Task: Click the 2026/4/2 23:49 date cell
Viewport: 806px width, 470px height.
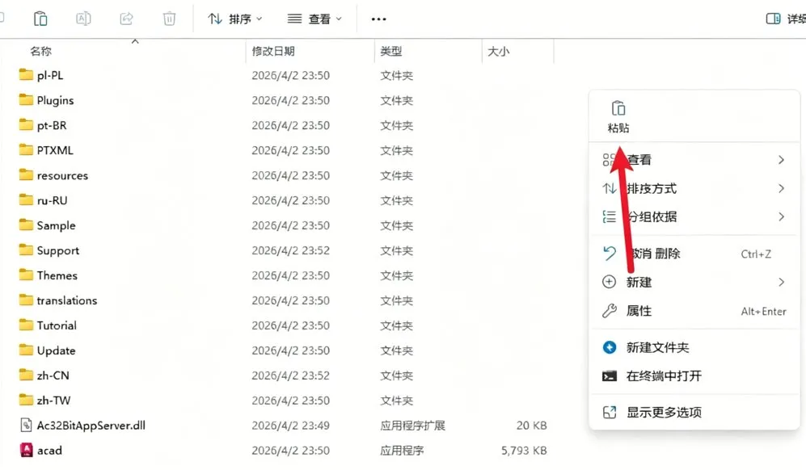Action: click(x=290, y=426)
